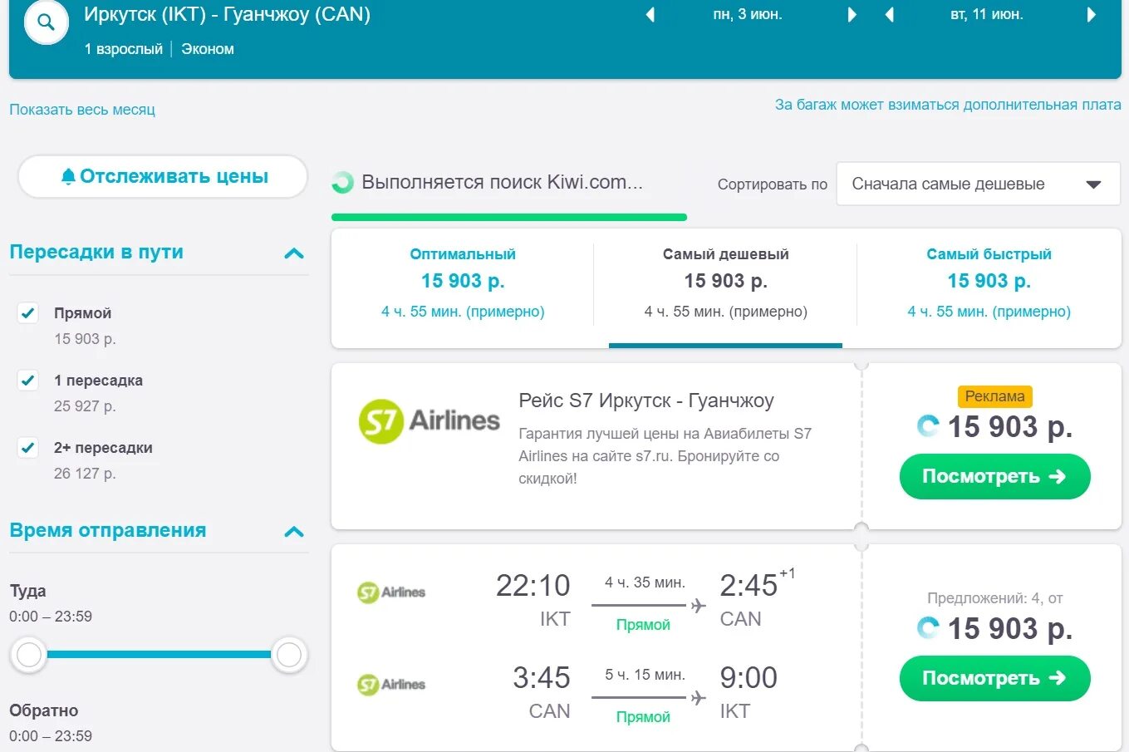Image resolution: width=1129 pixels, height=752 pixels.
Task: Click the right handle of Туда slider
Action: coord(288,656)
